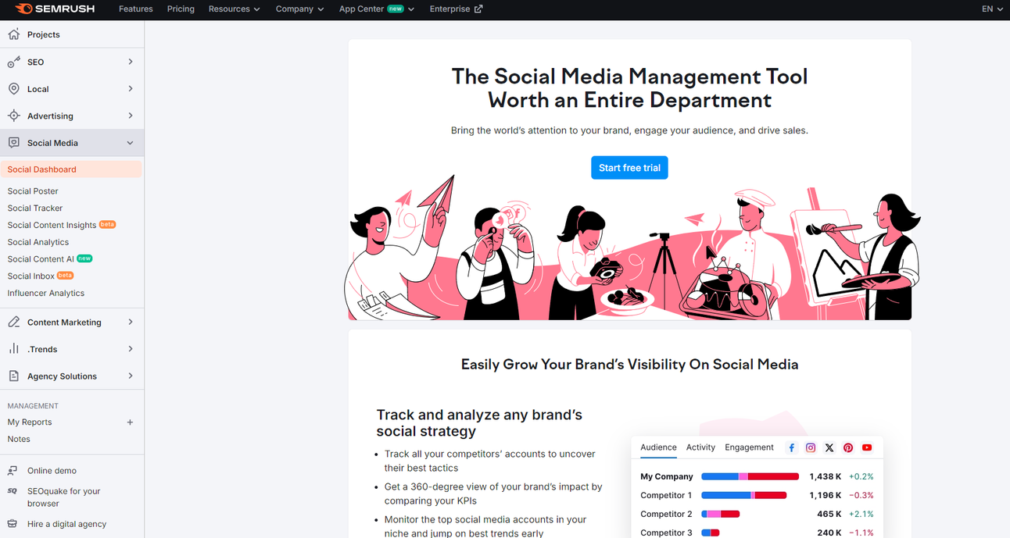Click the Start free trial button
The width and height of the screenshot is (1010, 538).
tap(629, 167)
